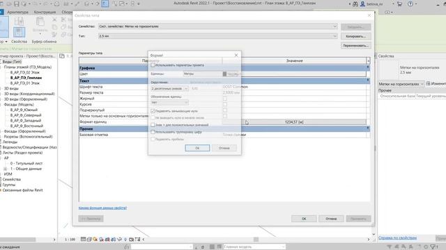Viewport: 446px width, 250px height.
Task: Open the Help question mark icon
Action: (x=410, y=4)
